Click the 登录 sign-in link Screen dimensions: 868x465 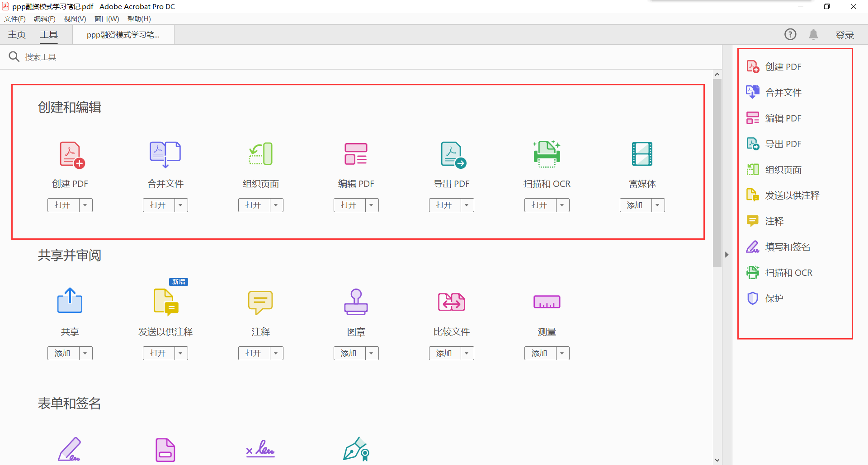click(x=844, y=35)
